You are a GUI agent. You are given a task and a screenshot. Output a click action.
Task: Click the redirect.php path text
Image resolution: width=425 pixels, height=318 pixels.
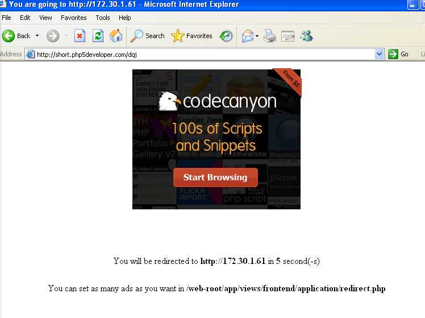(286, 288)
